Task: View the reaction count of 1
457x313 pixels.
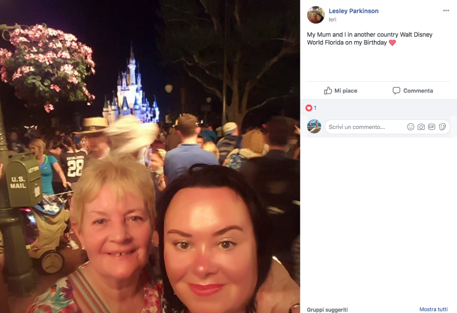Action: click(315, 108)
